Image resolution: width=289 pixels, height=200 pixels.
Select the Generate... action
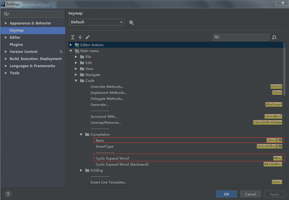coord(99,105)
